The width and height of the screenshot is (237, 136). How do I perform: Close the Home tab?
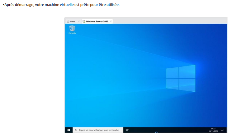coord(79,21)
